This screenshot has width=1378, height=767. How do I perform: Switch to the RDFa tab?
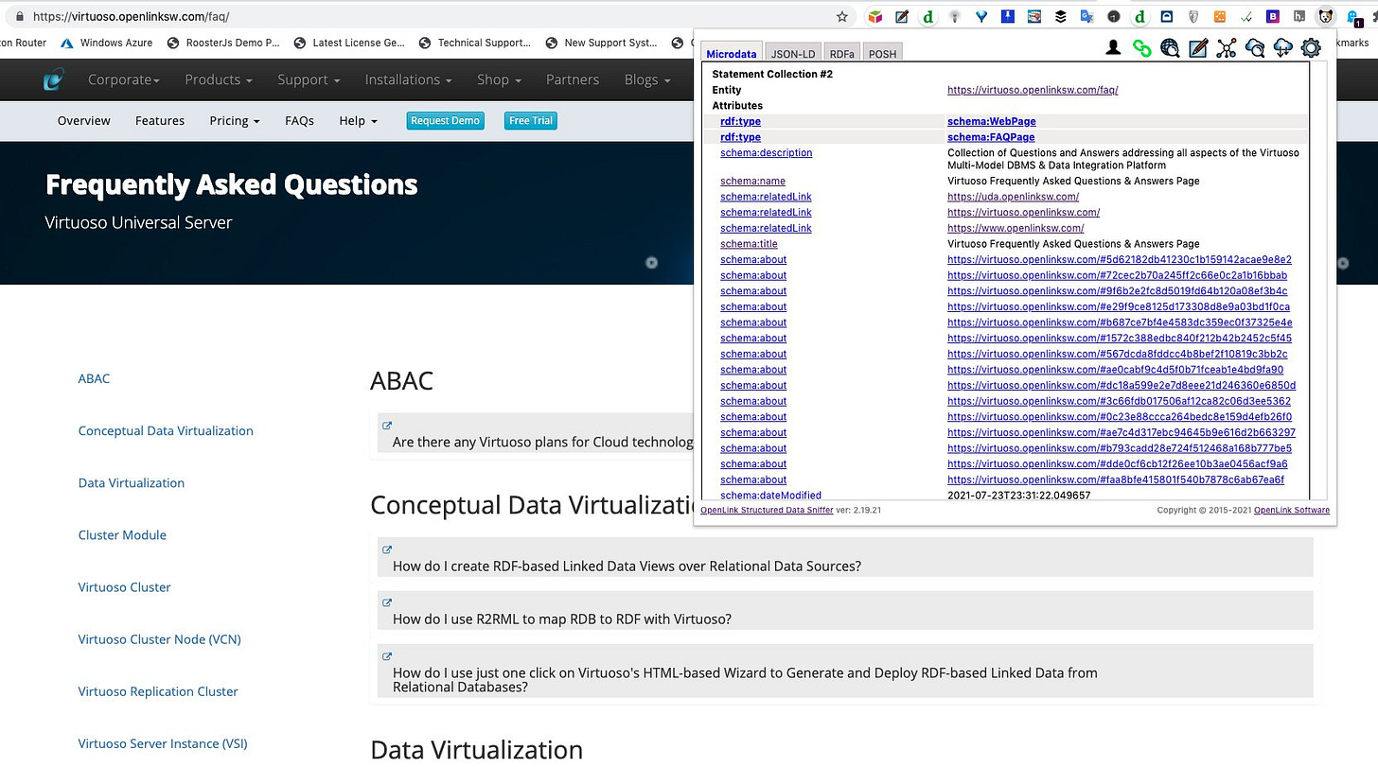click(x=841, y=54)
